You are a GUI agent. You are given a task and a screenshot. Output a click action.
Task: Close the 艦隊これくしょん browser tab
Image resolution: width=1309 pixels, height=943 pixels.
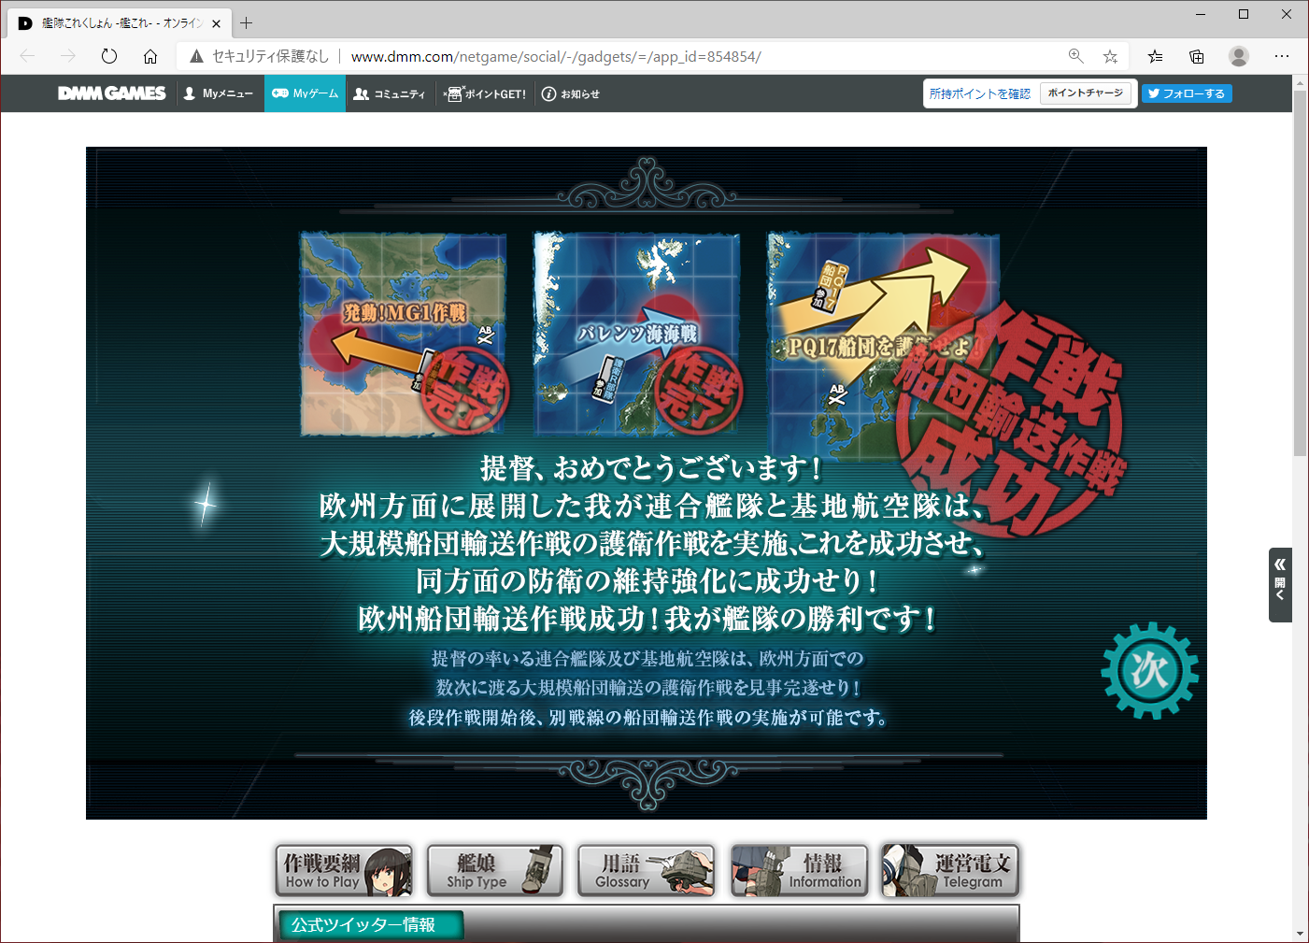(216, 23)
